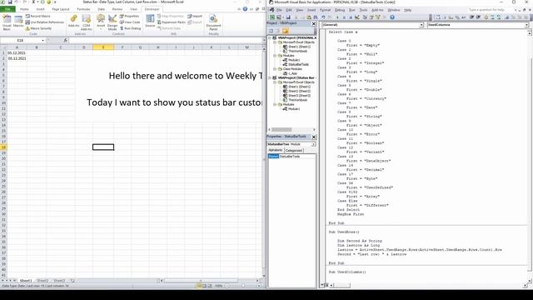
Task: Select cell A1 with date 05.12.2021
Action: 17,53
